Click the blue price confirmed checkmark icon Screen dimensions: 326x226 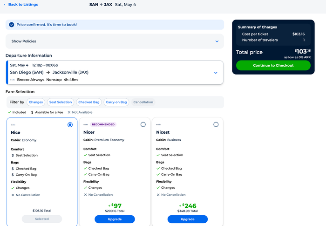pos(12,25)
